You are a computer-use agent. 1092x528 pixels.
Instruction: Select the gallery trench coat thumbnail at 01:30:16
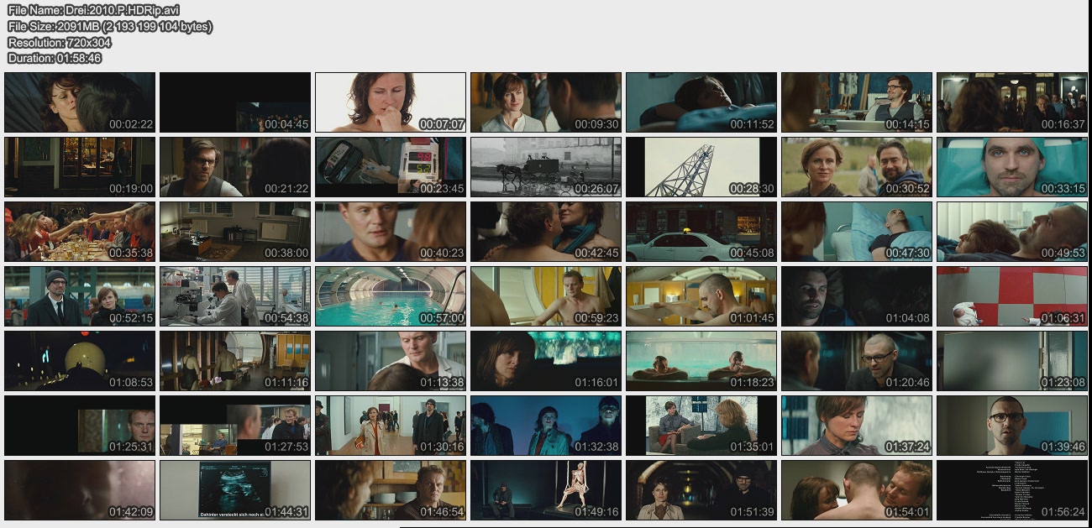(x=391, y=426)
